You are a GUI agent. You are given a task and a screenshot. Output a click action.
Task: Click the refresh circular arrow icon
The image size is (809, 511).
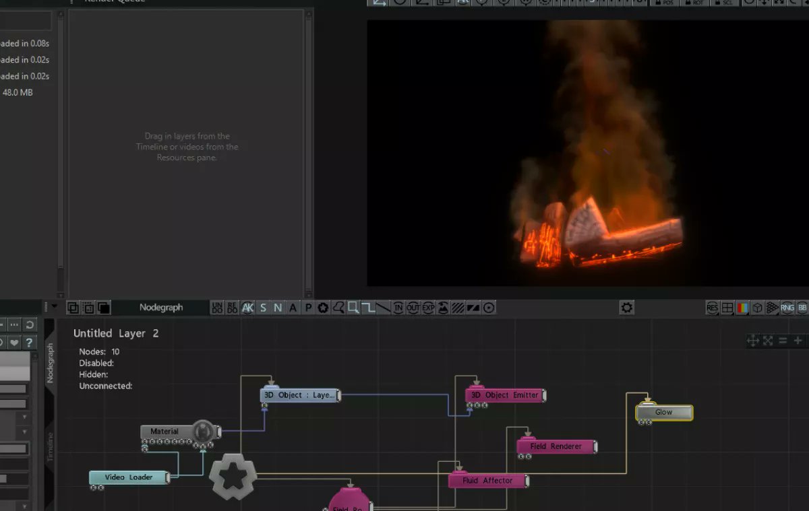coord(30,325)
